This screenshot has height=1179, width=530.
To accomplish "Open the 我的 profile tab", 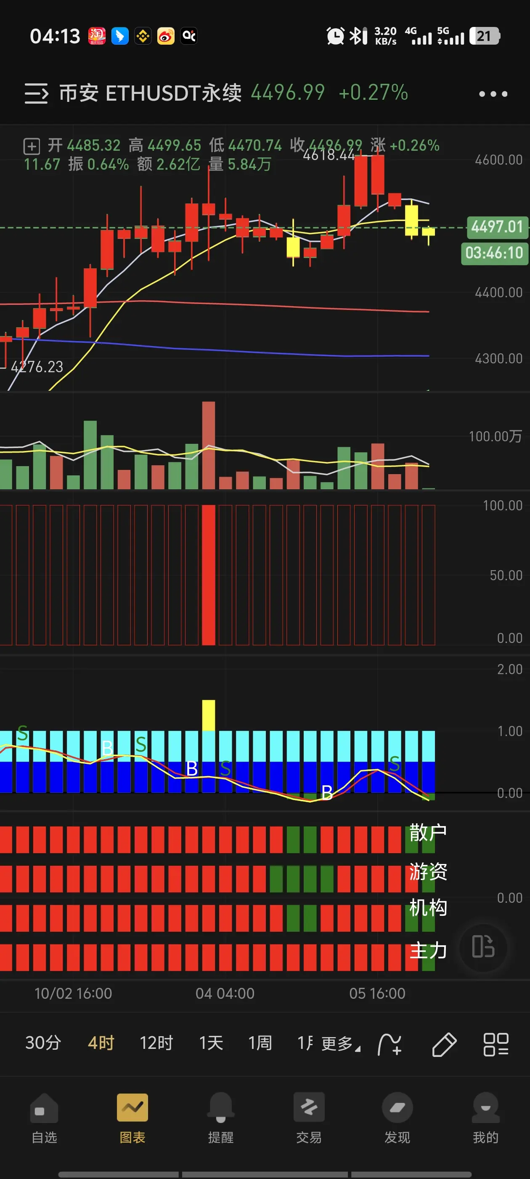I will pos(485,1118).
